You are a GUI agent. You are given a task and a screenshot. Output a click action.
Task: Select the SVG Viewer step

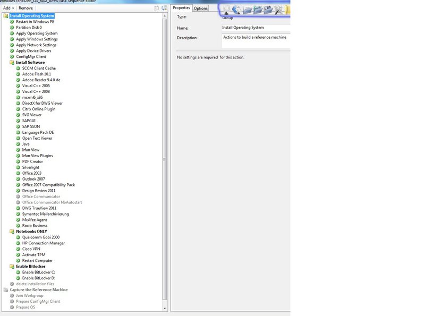click(32, 115)
